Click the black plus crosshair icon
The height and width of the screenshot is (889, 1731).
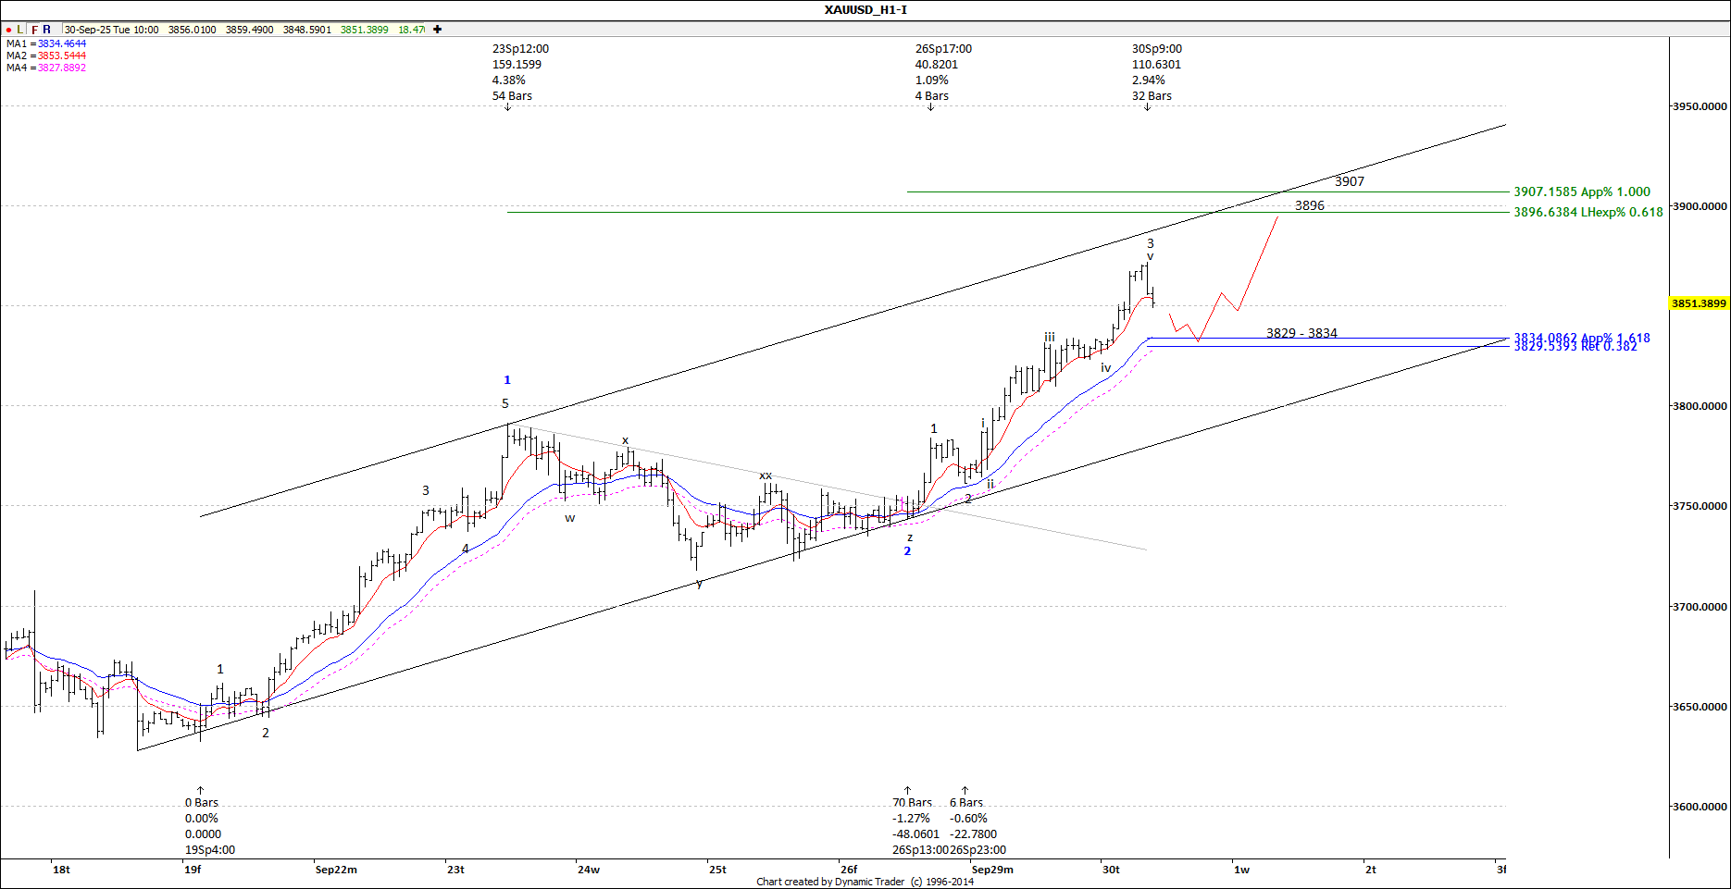coord(437,30)
